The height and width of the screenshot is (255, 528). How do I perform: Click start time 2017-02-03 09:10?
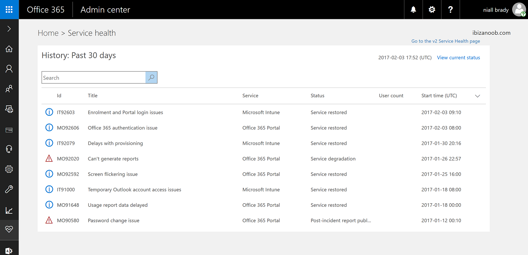pyautogui.click(x=441, y=112)
